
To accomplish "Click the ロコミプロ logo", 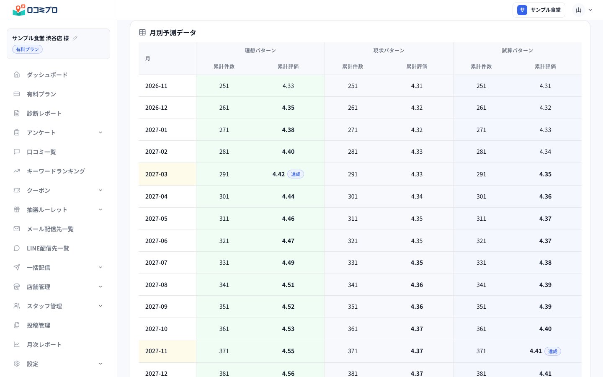I will [35, 10].
